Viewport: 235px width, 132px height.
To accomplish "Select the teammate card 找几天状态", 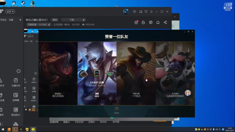I will pos(58,73).
